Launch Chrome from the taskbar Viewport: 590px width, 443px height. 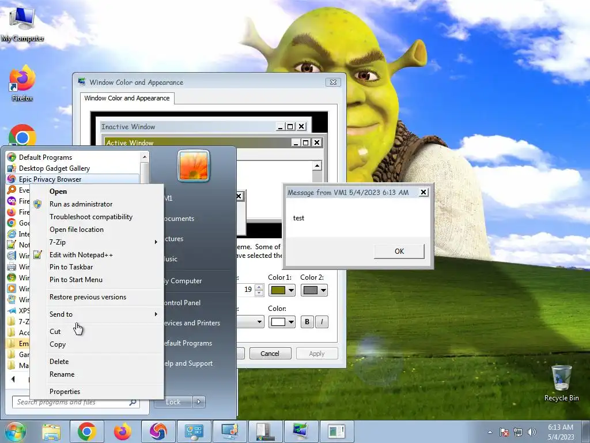[86, 431]
